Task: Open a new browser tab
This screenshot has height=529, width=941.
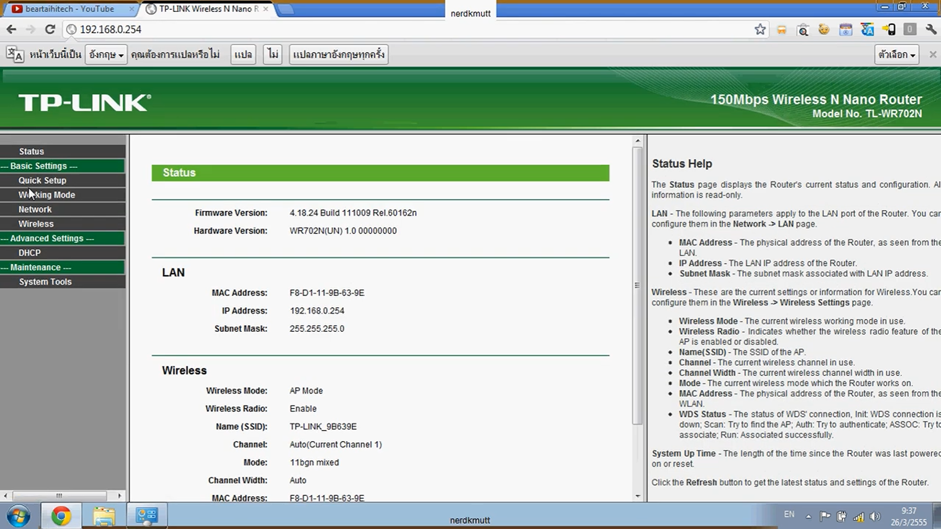Action: coord(286,9)
